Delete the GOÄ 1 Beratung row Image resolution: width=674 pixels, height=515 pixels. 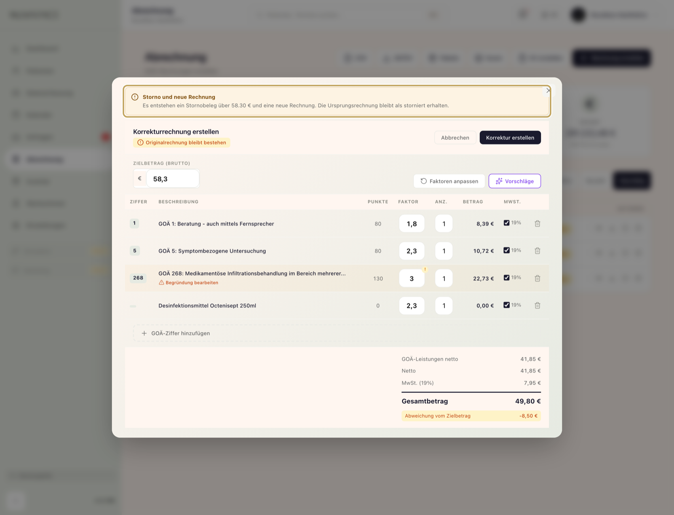tap(538, 224)
